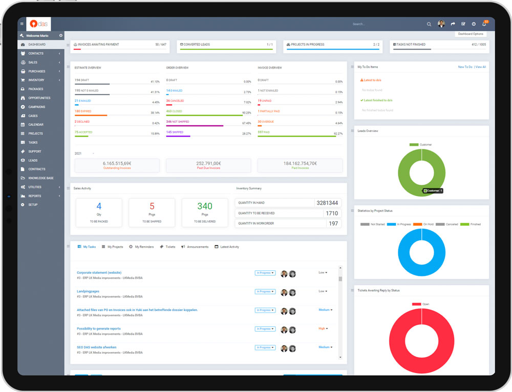Click the Knowledge Base sidebar icon
Screen dimensions: 512x392
click(23, 178)
